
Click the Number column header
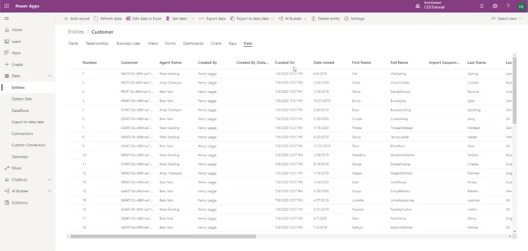[90, 63]
